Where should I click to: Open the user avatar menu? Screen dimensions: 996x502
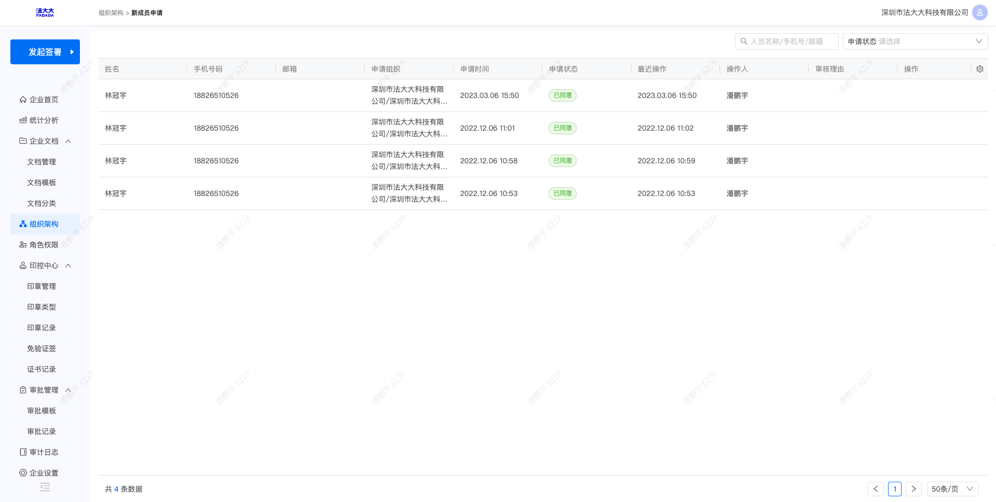(x=979, y=12)
